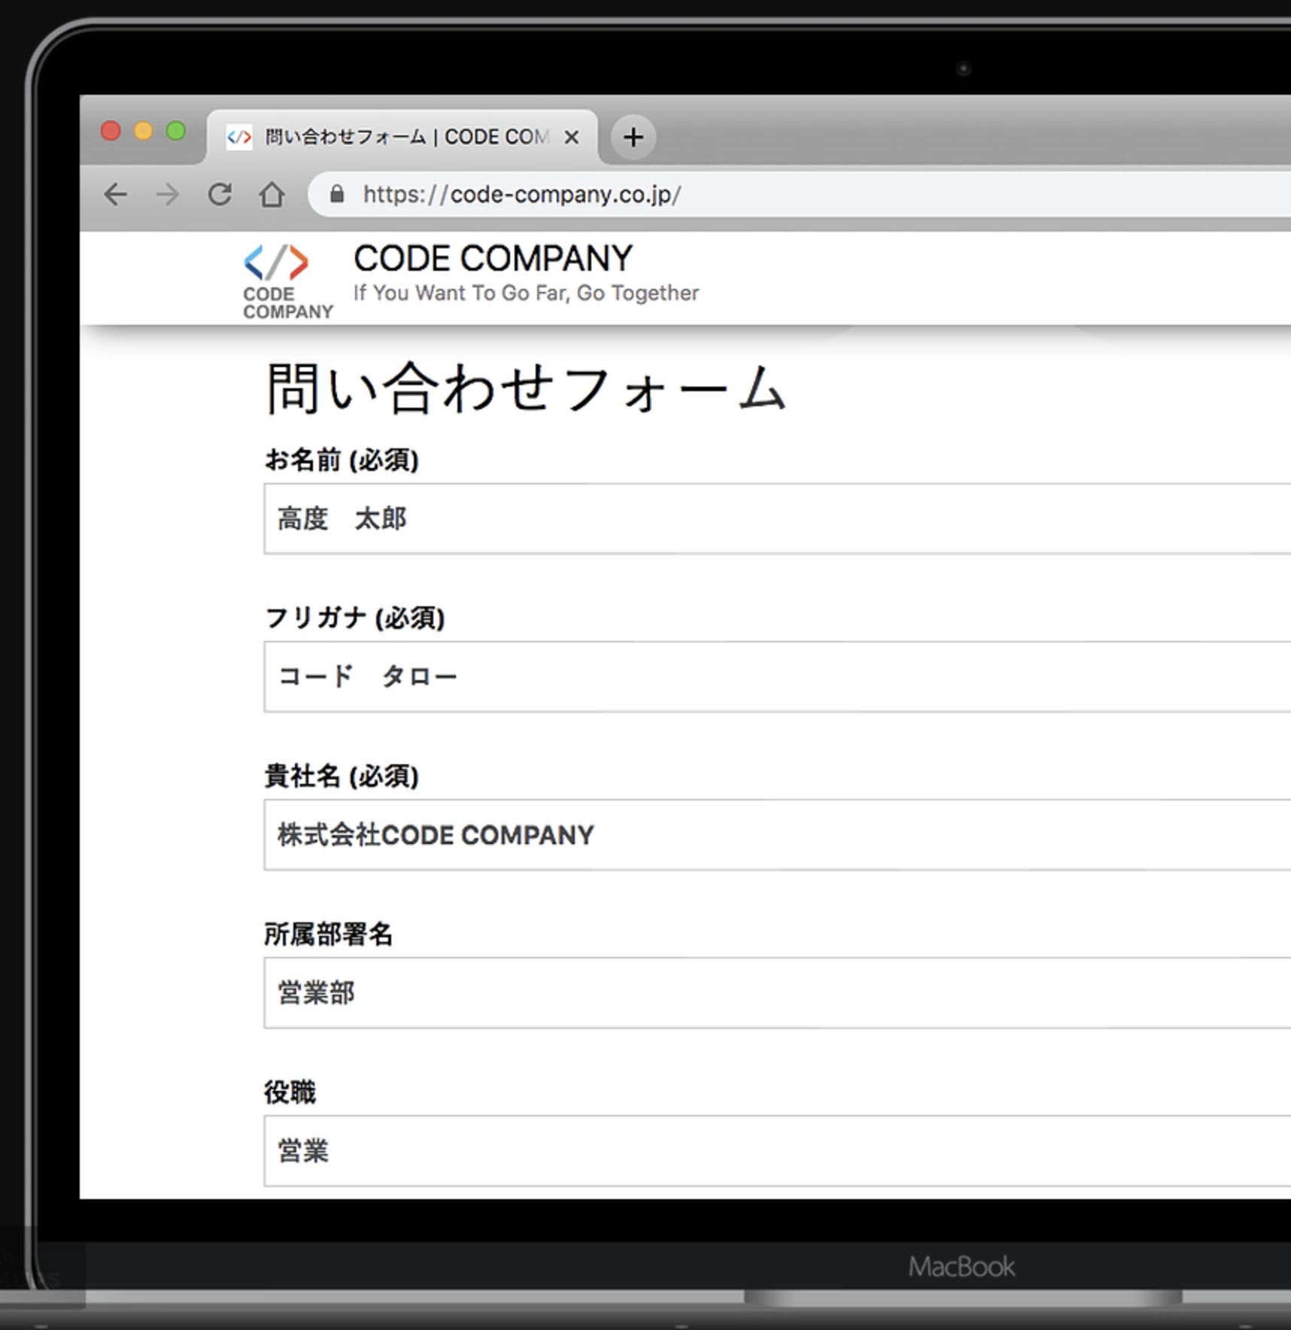
Task: Click the 問い合わせフォーム page heading
Action: click(x=527, y=388)
